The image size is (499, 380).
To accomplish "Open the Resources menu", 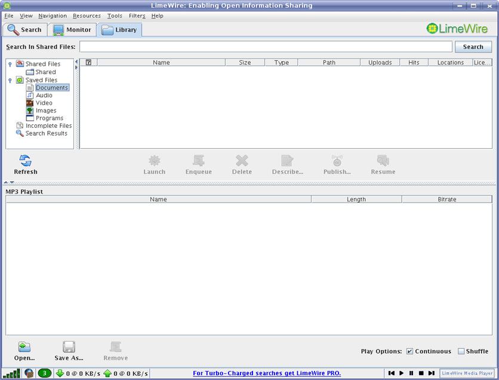I will point(87,16).
